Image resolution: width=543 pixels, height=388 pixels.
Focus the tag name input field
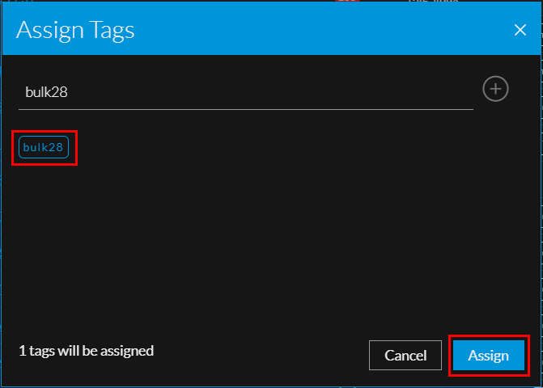[x=245, y=92]
